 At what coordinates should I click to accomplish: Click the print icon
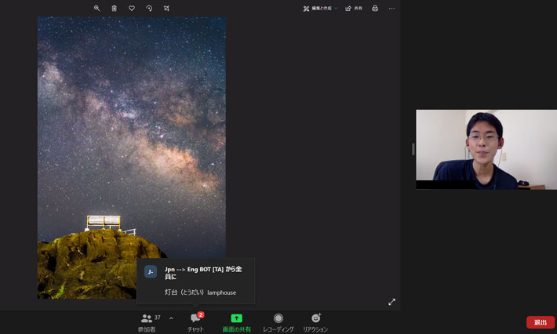click(x=375, y=8)
